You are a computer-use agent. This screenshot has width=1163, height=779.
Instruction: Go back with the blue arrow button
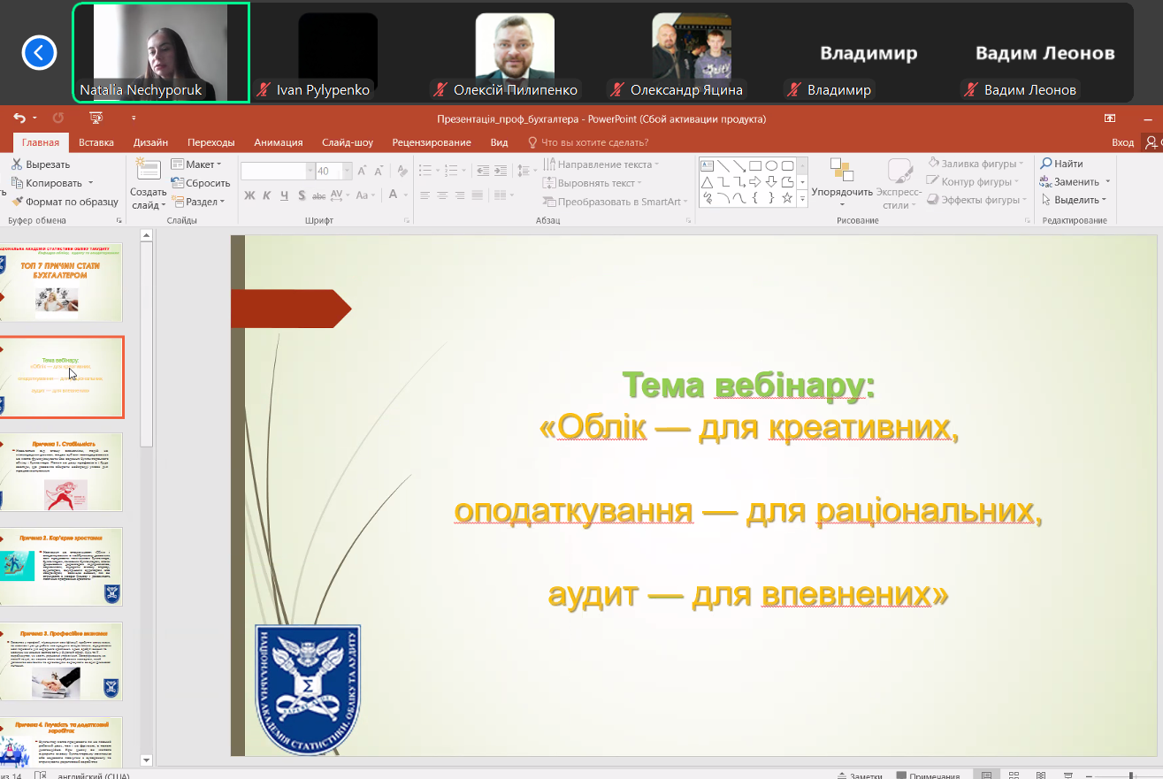point(39,52)
